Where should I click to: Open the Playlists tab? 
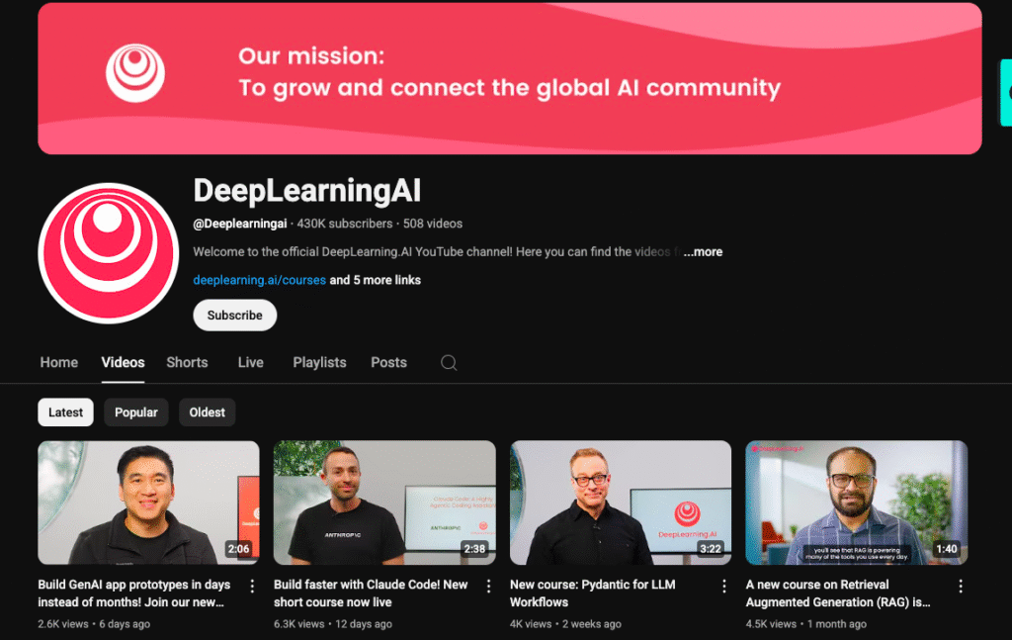click(x=319, y=362)
